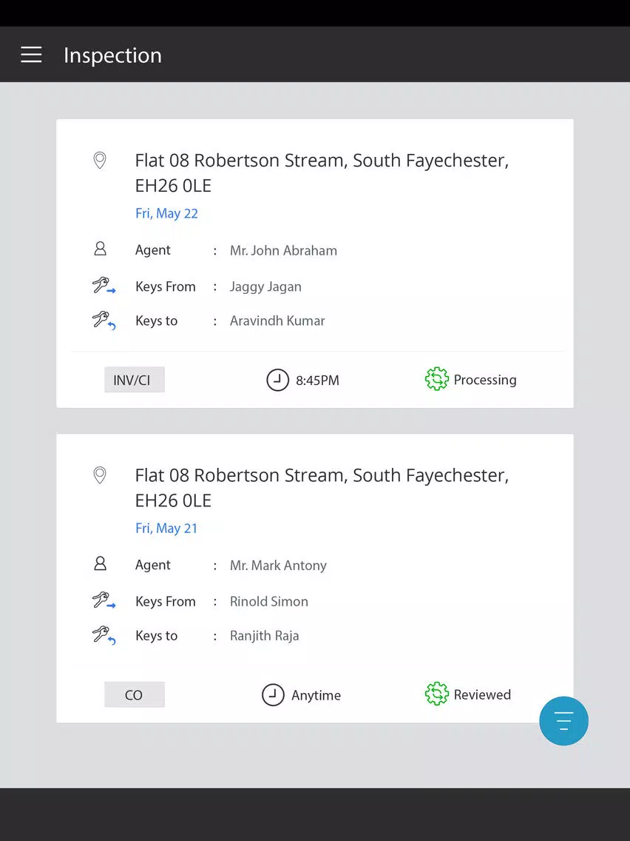Select the Fri, May 22 date link
The height and width of the screenshot is (841, 630).
[x=166, y=213]
